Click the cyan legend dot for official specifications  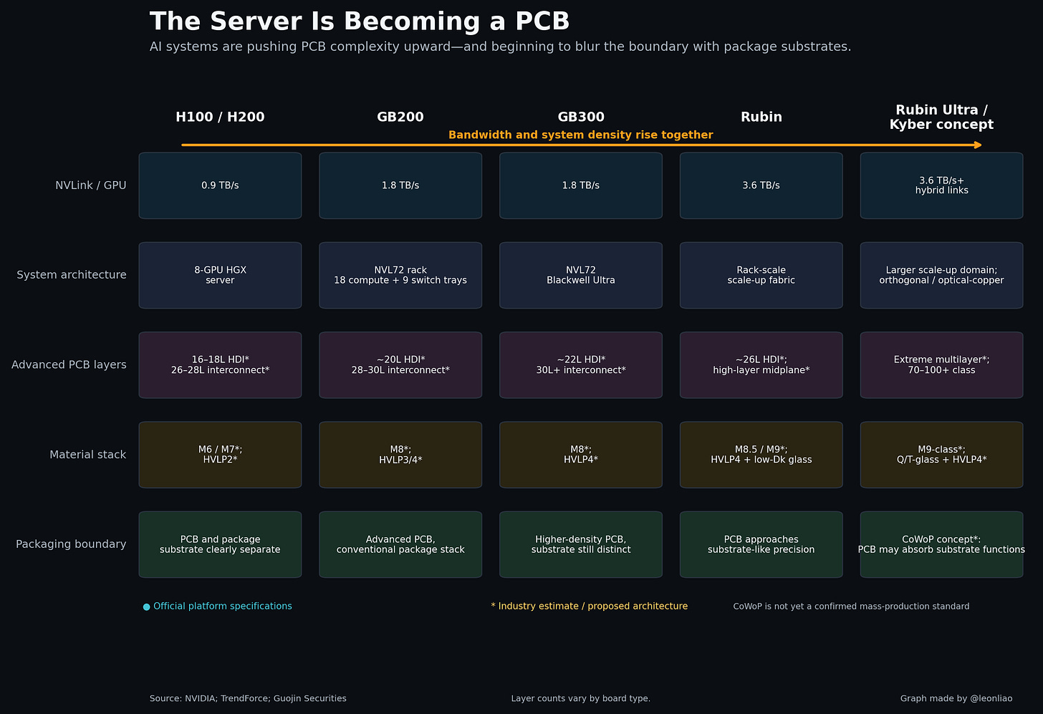tap(146, 607)
